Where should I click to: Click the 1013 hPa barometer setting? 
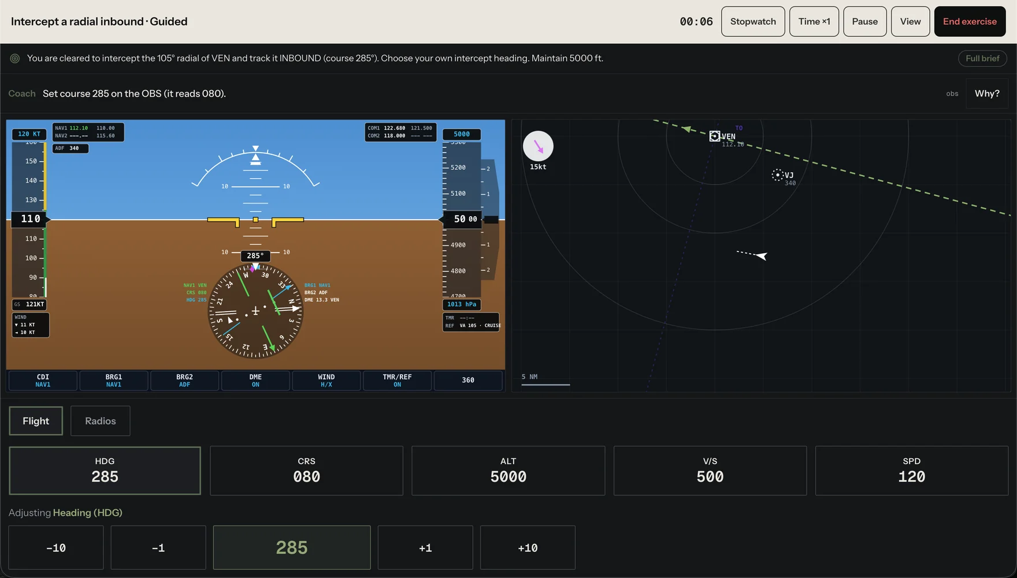(462, 304)
